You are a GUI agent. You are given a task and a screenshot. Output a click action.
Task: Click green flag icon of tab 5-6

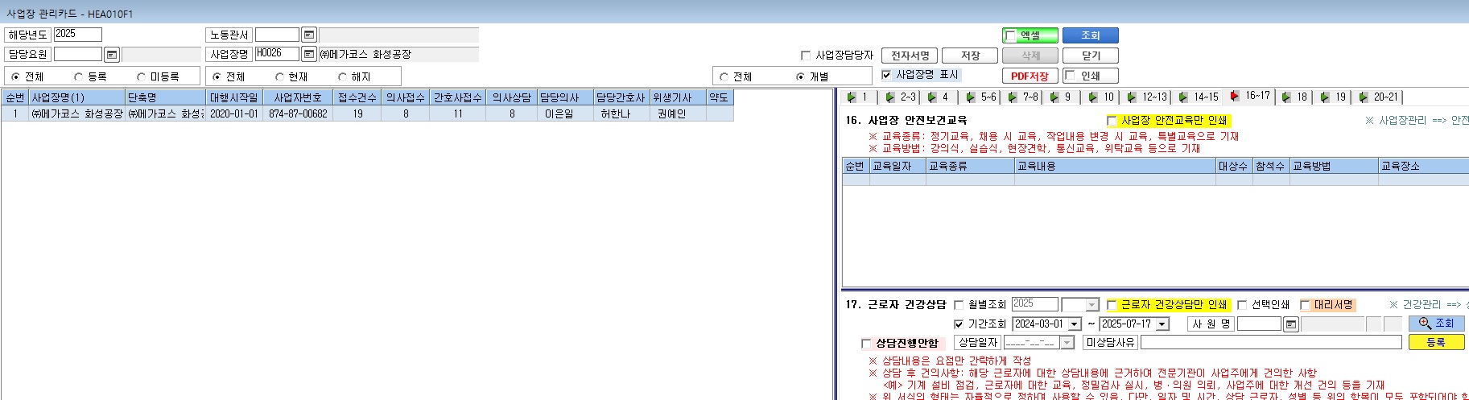coord(971,97)
